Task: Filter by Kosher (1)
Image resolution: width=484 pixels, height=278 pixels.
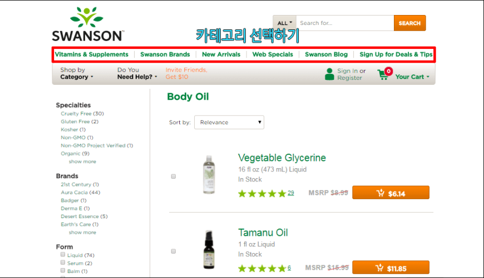Action: [x=73, y=130]
